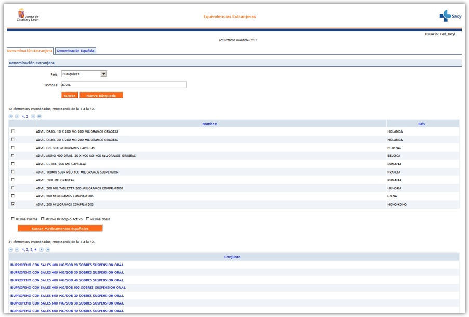Go to previous page of foreign results
The height and width of the screenshot is (317, 469).
point(17,116)
